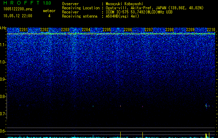218x138 pixels.
Task: Click the 2207 time marker
Action: [x=149, y=30]
